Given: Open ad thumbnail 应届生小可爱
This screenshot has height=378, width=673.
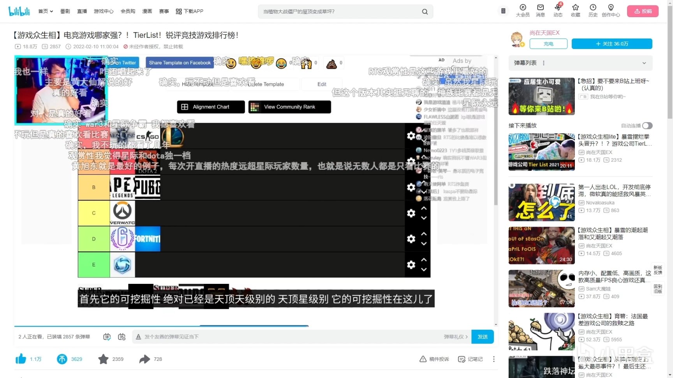Looking at the screenshot, I should click(541, 96).
